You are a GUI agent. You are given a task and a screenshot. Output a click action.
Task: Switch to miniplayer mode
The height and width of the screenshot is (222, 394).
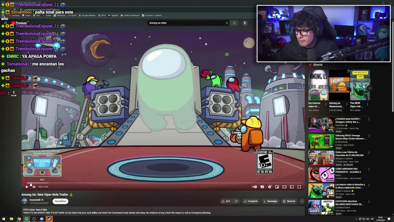(277, 187)
